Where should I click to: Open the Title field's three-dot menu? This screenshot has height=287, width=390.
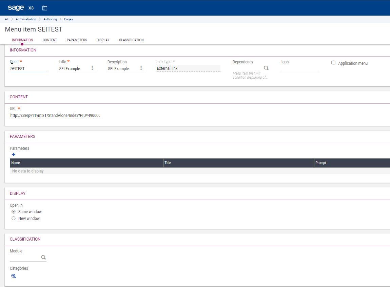[92, 68]
